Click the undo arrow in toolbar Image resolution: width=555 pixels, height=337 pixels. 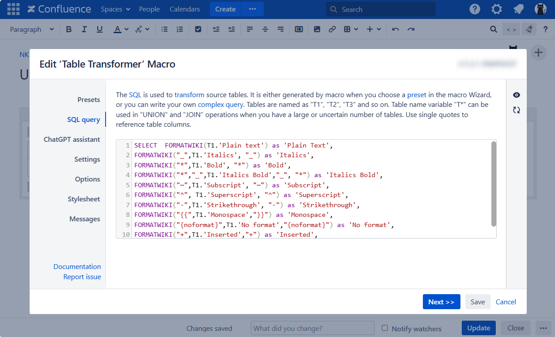[395, 29]
